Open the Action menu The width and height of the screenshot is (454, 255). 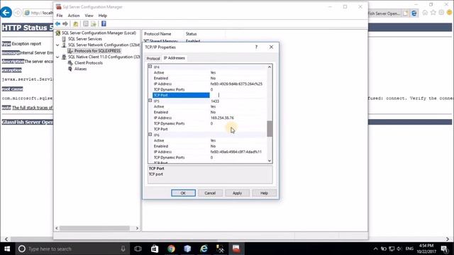(x=74, y=16)
